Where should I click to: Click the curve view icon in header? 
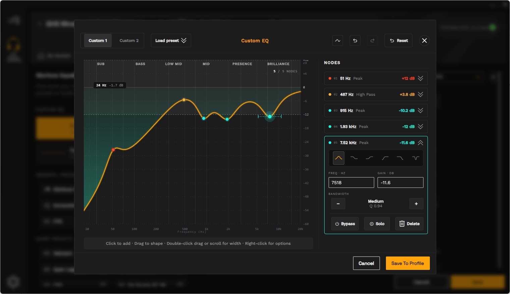tap(338, 41)
